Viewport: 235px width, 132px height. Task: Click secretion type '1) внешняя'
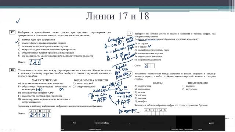(188, 86)
